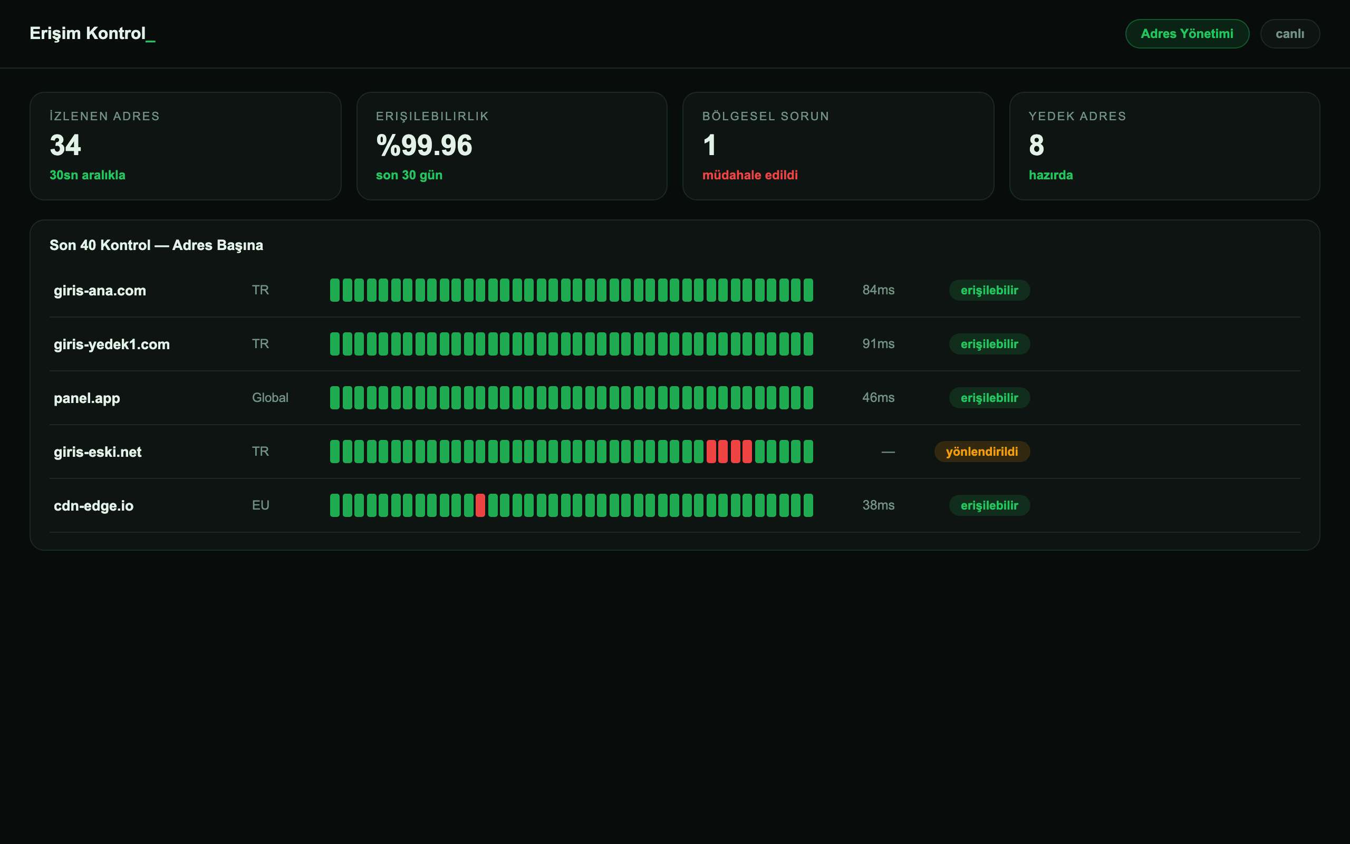
Task: Click the Erişim Kontrol title
Action: pyautogui.click(x=93, y=33)
